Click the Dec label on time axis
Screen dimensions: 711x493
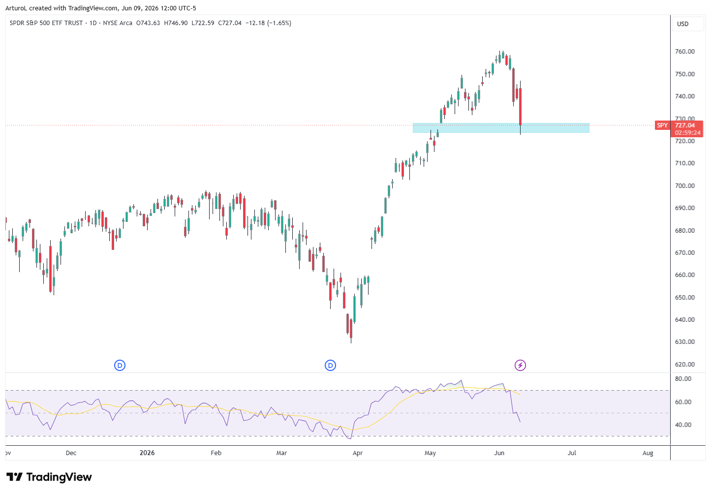coord(71,453)
